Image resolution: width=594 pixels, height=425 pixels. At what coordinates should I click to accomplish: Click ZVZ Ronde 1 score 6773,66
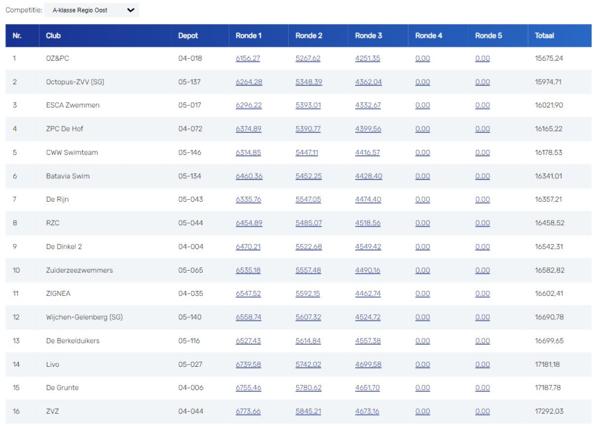[x=248, y=412]
